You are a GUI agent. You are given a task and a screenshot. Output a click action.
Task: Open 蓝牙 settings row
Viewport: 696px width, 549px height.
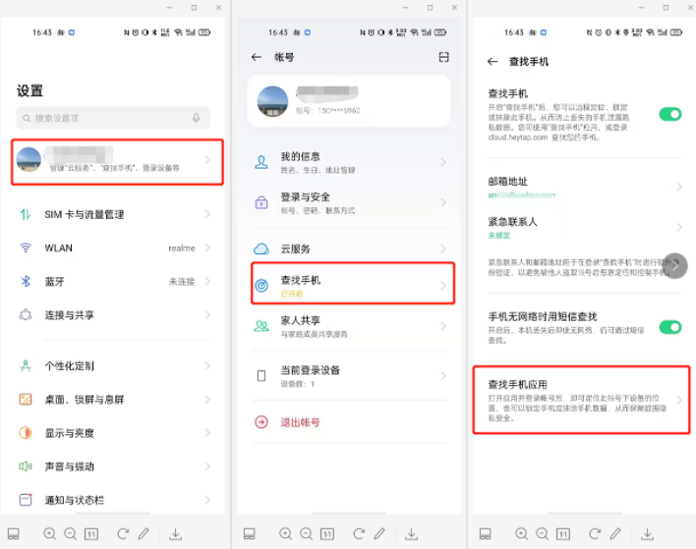pyautogui.click(x=114, y=282)
